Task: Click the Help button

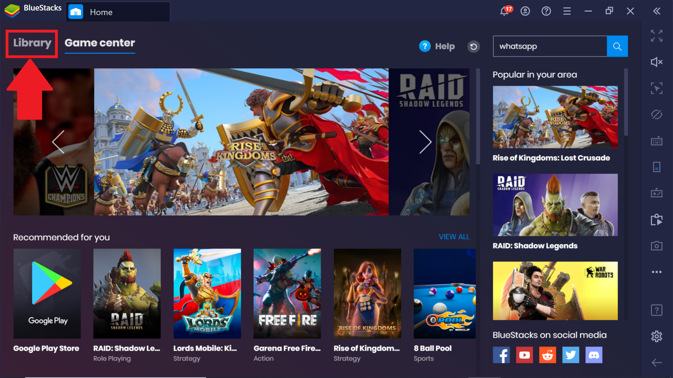Action: pos(437,46)
